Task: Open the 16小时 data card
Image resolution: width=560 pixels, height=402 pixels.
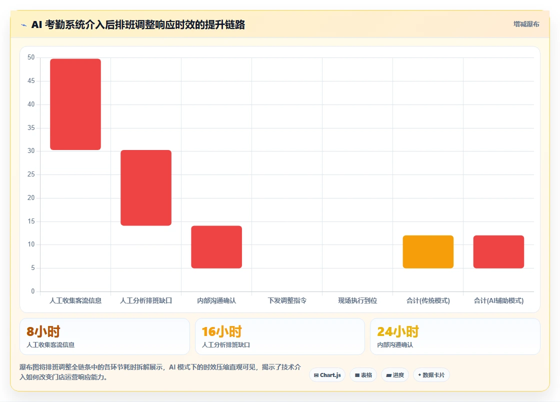Action: pyautogui.click(x=280, y=336)
